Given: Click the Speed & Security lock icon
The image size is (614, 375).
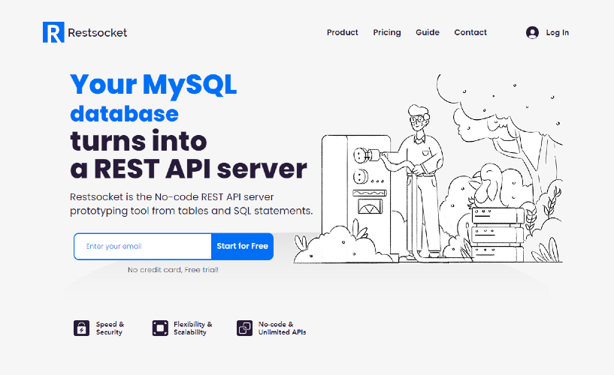Looking at the screenshot, I should click(81, 328).
